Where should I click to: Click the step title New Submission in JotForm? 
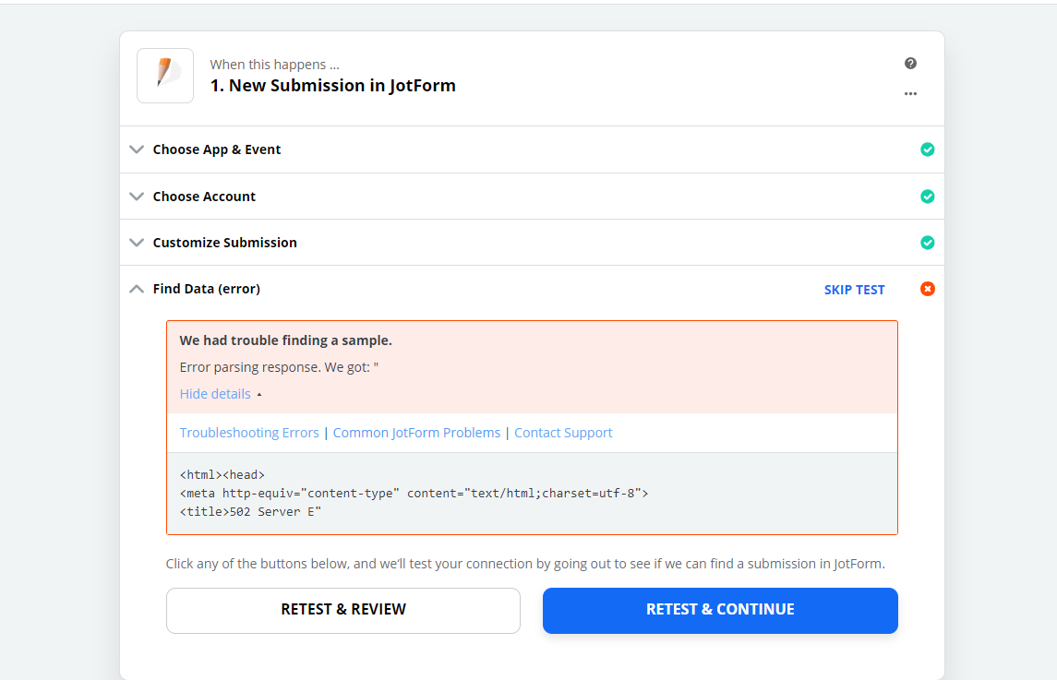[x=332, y=85]
